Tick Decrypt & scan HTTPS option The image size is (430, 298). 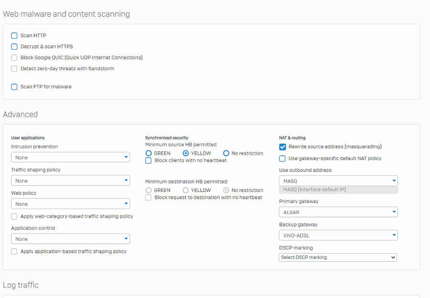pyautogui.click(x=14, y=47)
